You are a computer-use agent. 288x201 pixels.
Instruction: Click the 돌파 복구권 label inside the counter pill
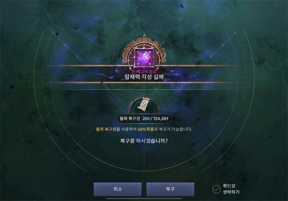(x=130, y=119)
